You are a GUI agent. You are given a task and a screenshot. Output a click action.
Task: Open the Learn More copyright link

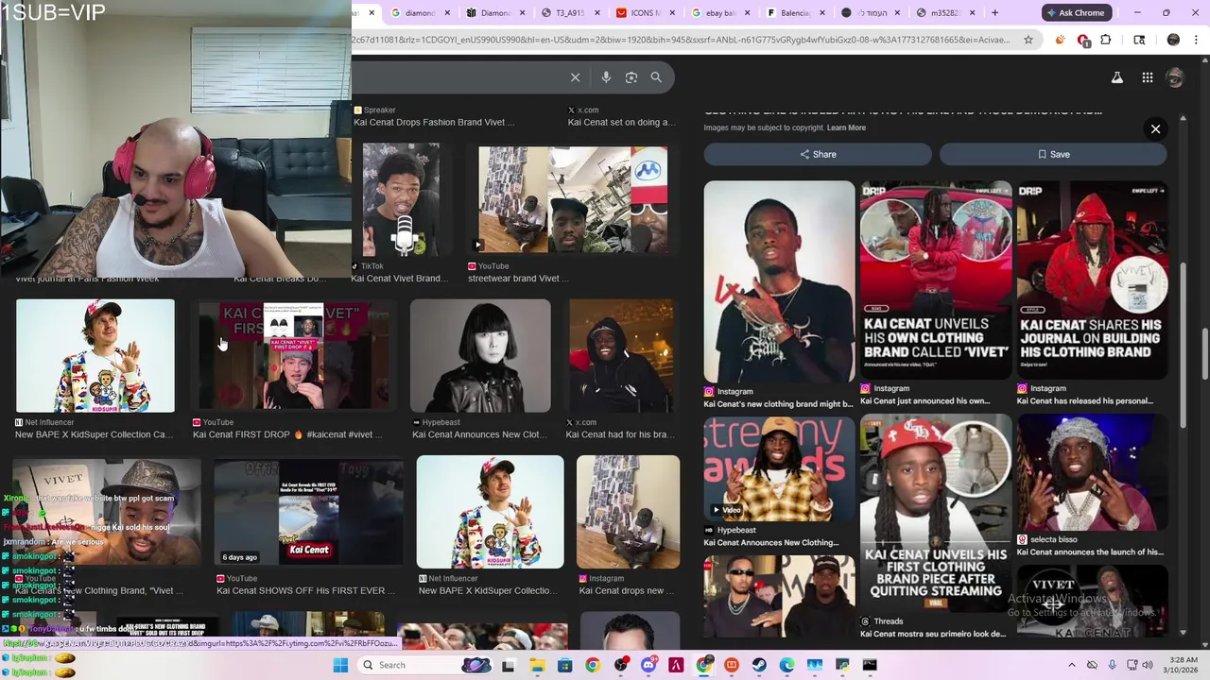pos(846,127)
